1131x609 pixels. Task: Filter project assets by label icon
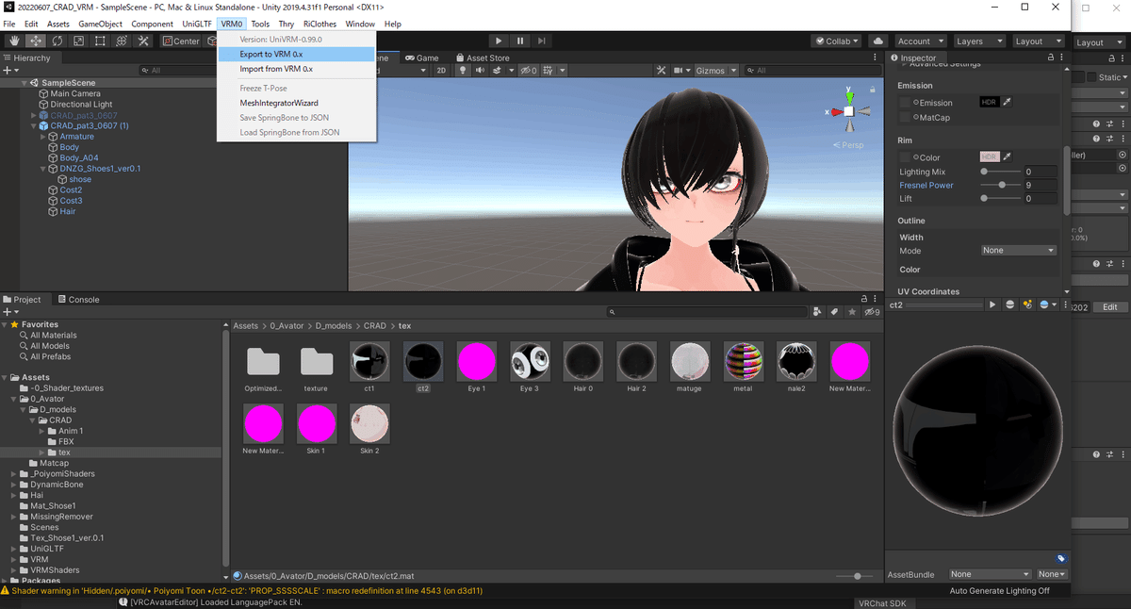tap(834, 311)
